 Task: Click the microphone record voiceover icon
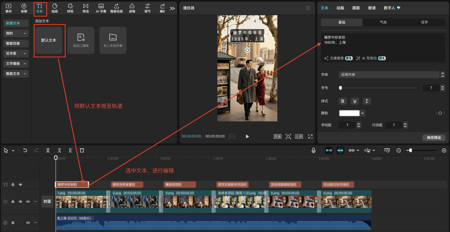point(313,150)
